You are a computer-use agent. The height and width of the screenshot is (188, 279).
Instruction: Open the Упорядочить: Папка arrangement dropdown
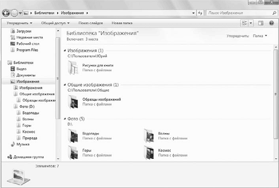tap(260, 36)
